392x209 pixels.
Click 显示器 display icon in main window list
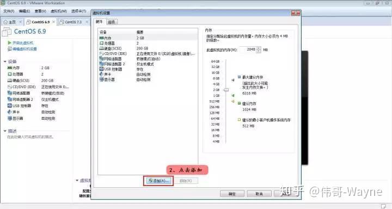click(10, 118)
